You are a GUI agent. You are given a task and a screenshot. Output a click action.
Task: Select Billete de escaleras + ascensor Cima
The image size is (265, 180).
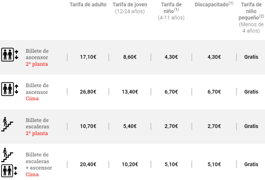coord(39,164)
